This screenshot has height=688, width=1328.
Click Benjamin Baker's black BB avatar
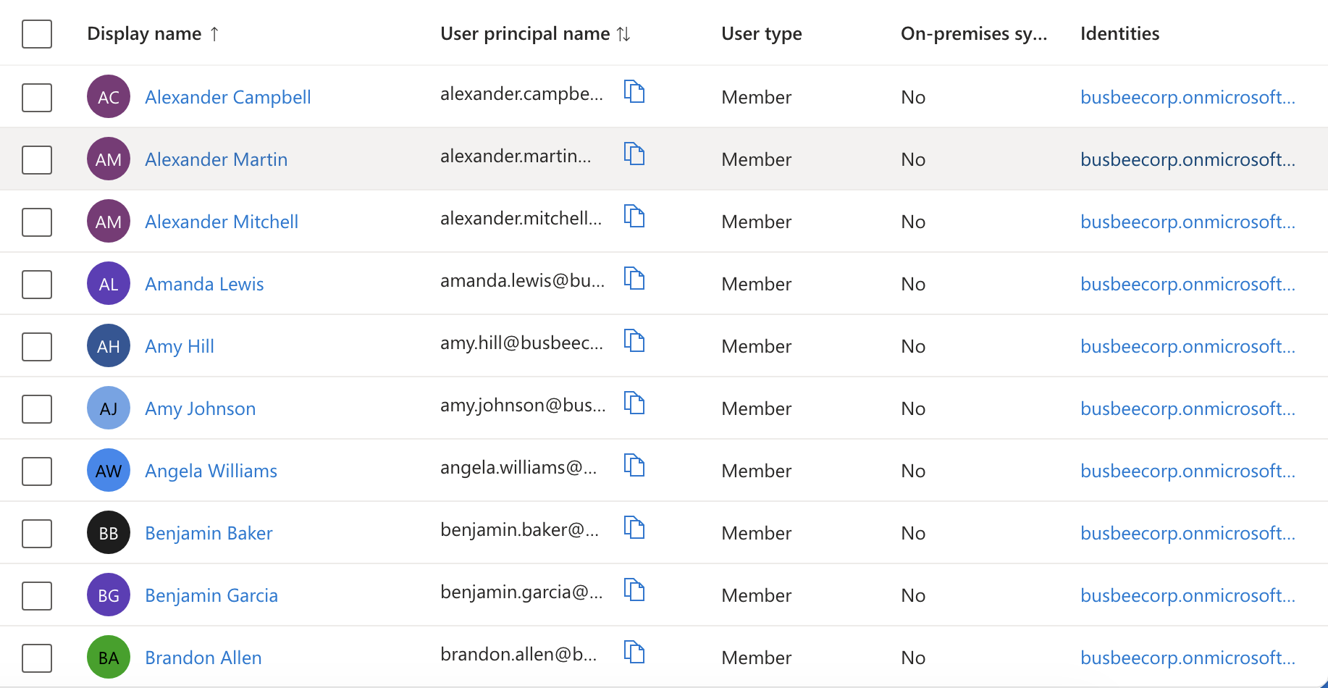[x=108, y=532]
